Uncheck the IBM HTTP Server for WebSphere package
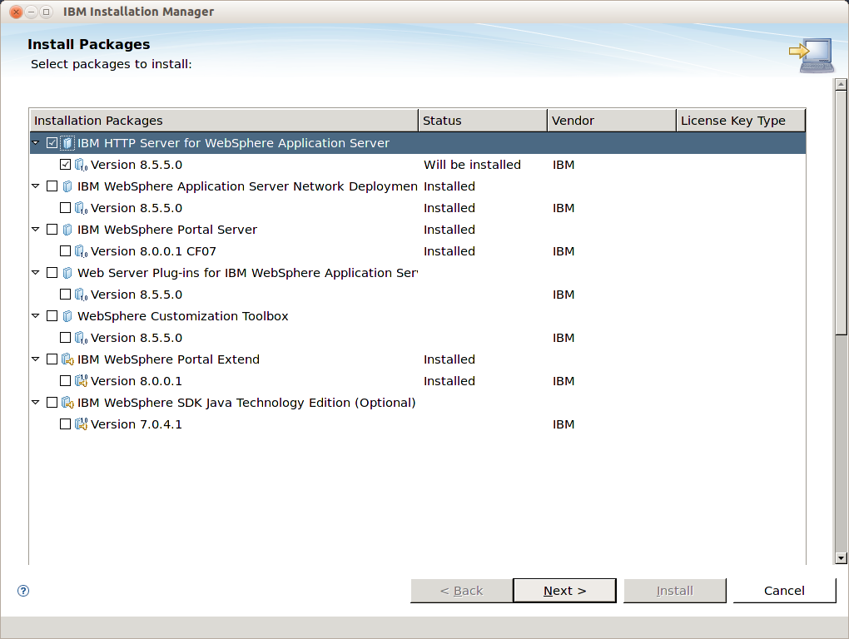The width and height of the screenshot is (849, 639). [52, 143]
